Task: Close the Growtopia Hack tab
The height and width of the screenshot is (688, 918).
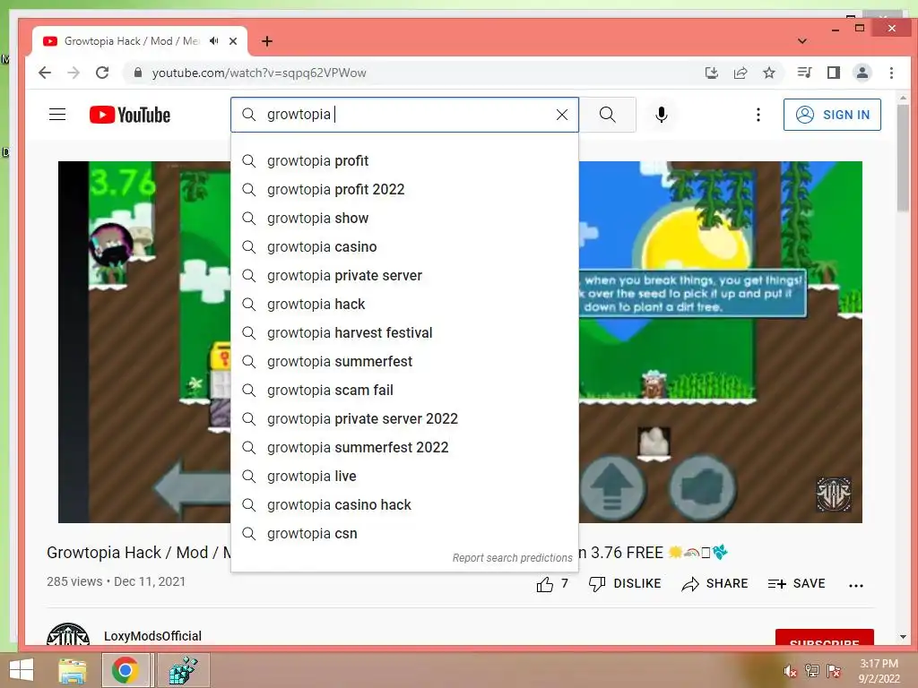Action: pos(233,41)
